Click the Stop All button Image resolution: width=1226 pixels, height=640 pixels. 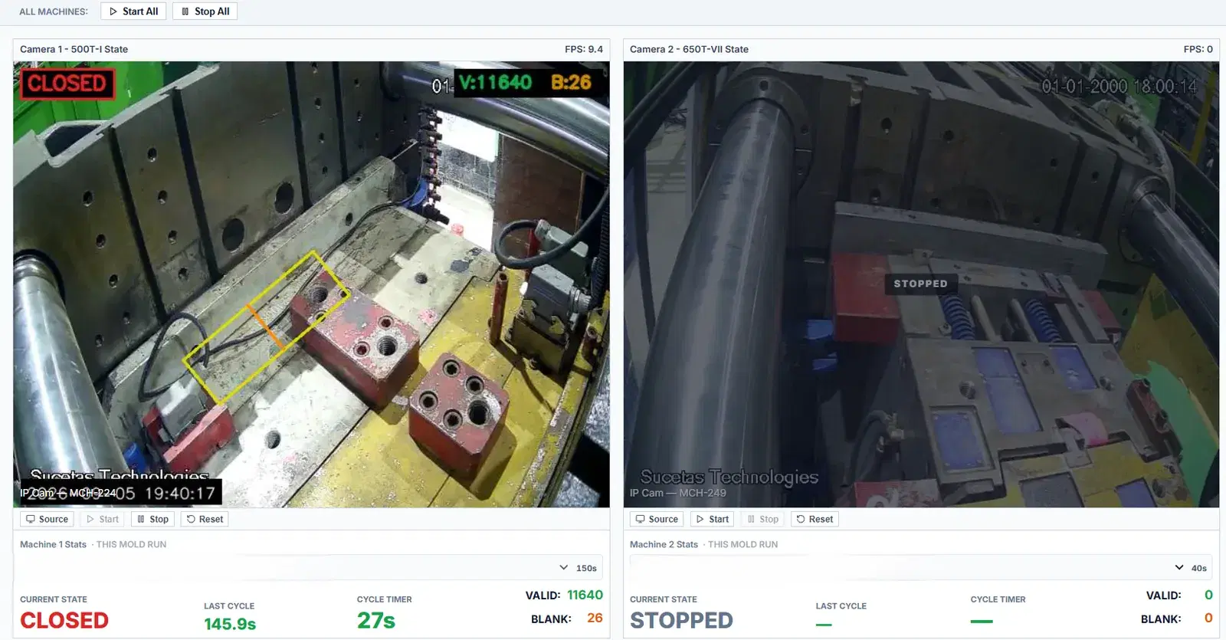(205, 11)
